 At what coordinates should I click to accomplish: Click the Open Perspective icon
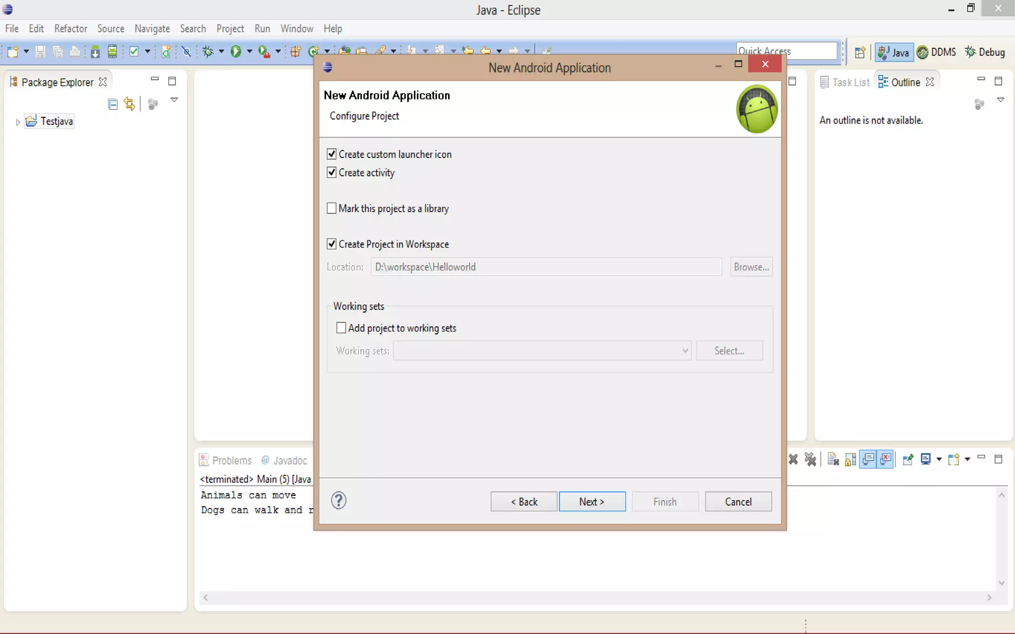point(860,53)
